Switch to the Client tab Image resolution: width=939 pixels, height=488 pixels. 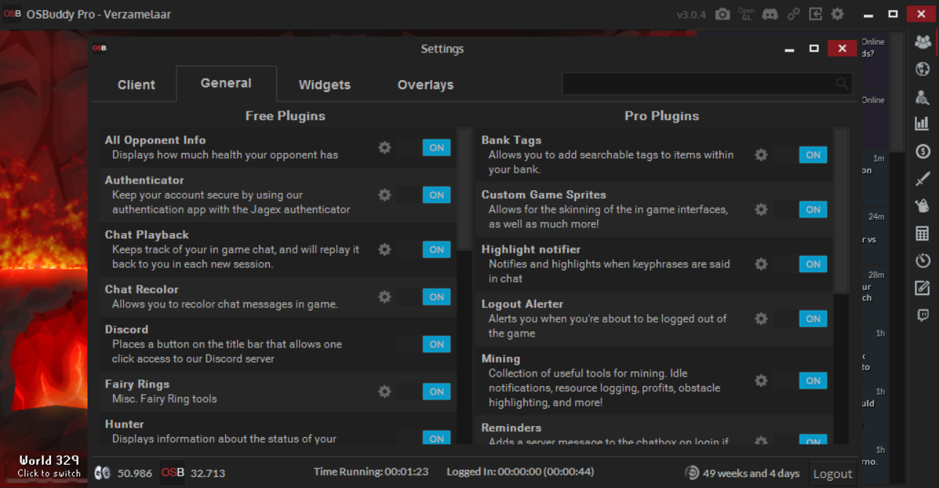[x=136, y=84]
